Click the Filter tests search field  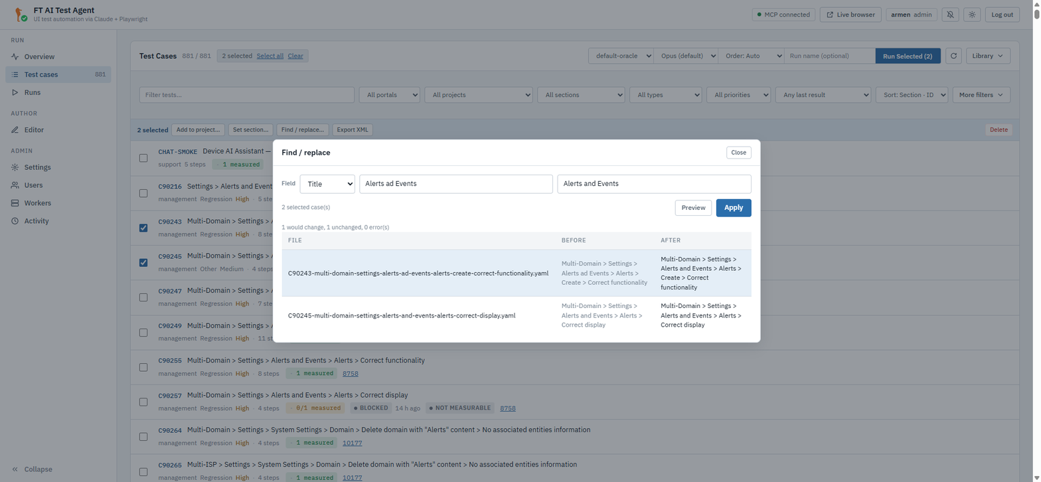pos(247,95)
